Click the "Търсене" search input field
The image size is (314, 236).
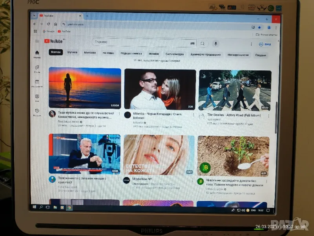point(141,42)
